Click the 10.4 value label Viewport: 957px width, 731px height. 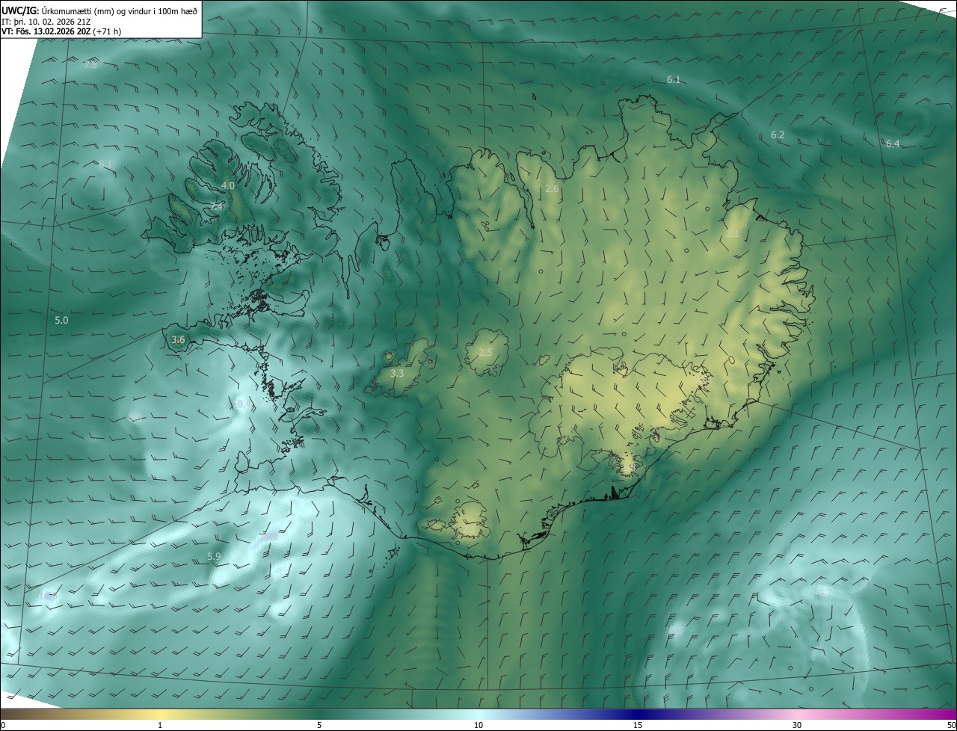[x=242, y=404]
